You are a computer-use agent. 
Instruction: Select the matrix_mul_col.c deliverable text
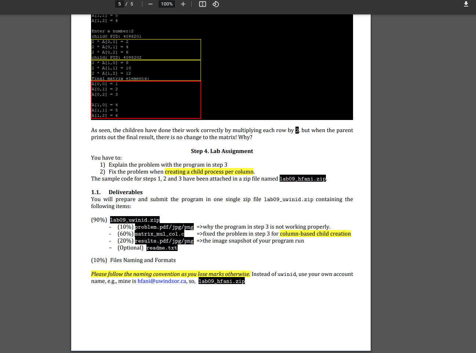pyautogui.click(x=159, y=234)
